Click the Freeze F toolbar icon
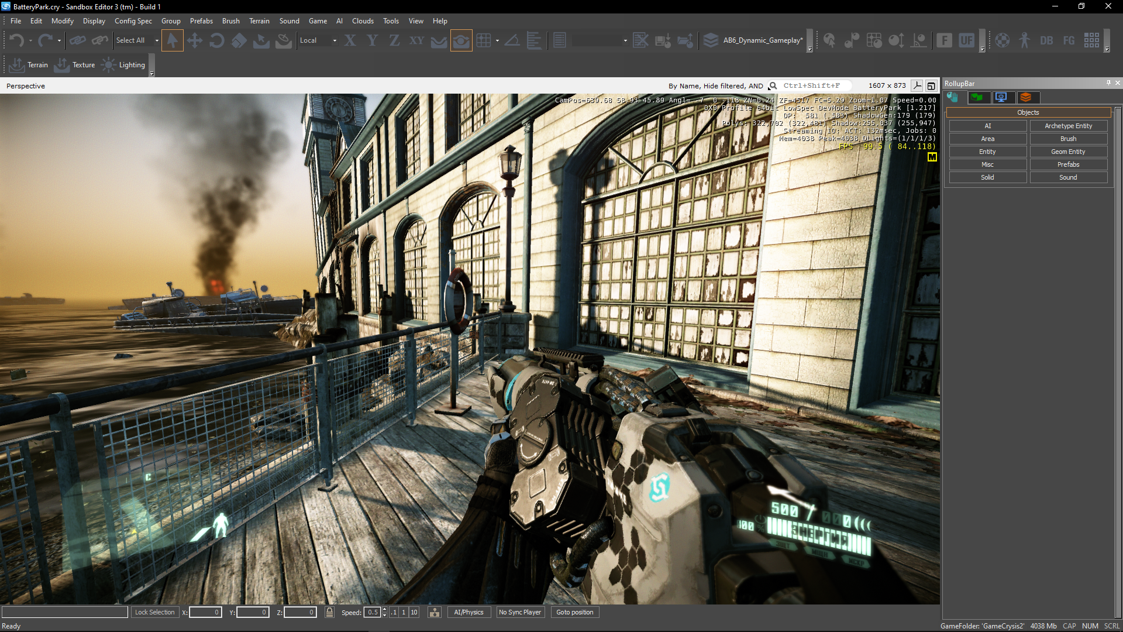The image size is (1123, 632). 944,40
